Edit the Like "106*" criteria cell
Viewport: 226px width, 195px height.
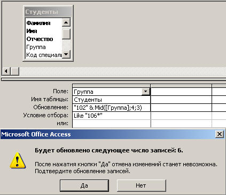coord(111,116)
